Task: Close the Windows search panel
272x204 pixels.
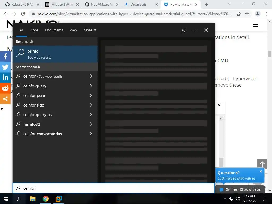Action: (206, 30)
